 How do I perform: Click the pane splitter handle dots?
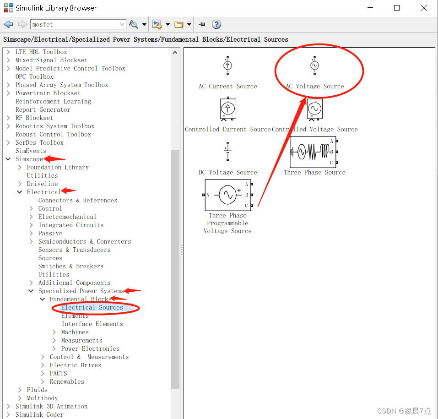point(182,250)
